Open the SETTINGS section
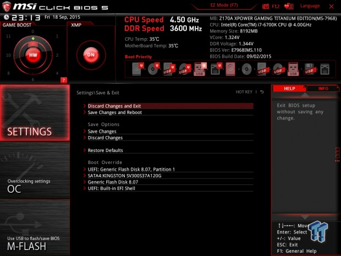 (35, 112)
